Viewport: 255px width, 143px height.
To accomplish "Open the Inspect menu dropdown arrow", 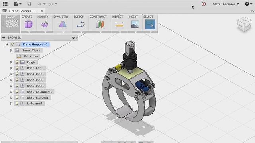I will pyautogui.click(x=120, y=32).
